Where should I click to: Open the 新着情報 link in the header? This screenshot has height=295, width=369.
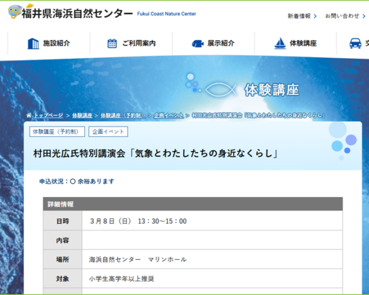coord(299,16)
